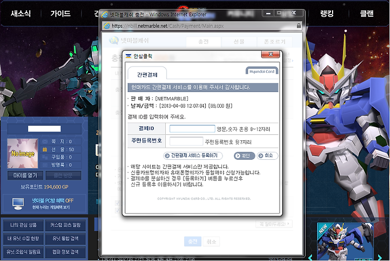Click the PC monitor icon in 넷마블 PC방 banner
This screenshot has width=390, height=261.
click(18, 204)
